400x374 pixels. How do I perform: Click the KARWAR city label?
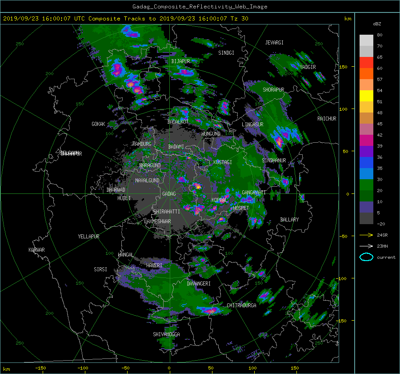[36, 250]
